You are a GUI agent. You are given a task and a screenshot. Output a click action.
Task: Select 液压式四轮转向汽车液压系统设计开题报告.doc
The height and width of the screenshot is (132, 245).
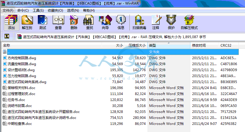44,112
